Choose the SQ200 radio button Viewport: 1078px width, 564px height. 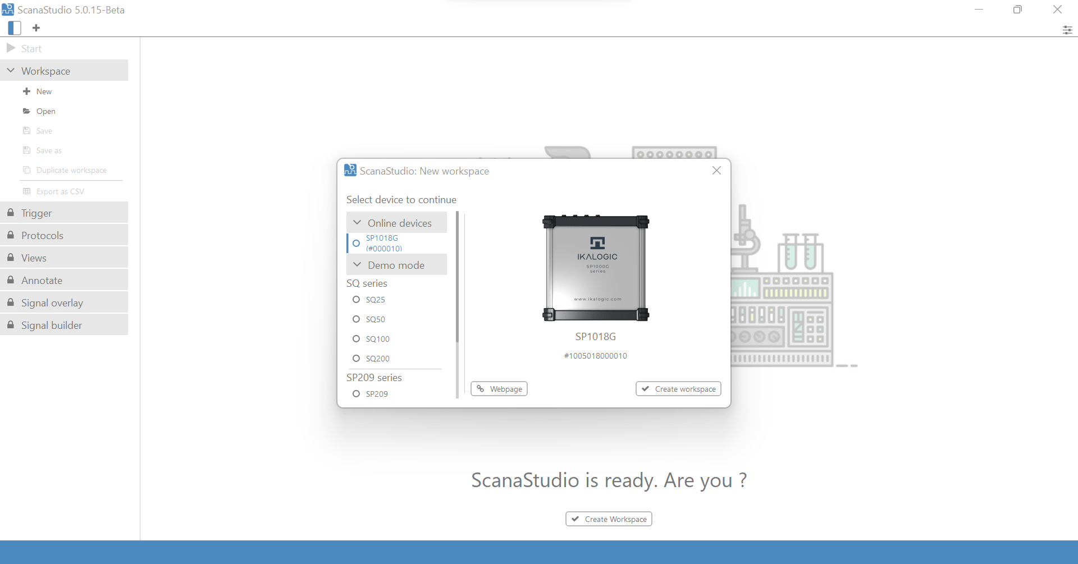point(356,359)
